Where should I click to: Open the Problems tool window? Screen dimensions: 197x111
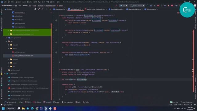pyautogui.click(x=37, y=102)
